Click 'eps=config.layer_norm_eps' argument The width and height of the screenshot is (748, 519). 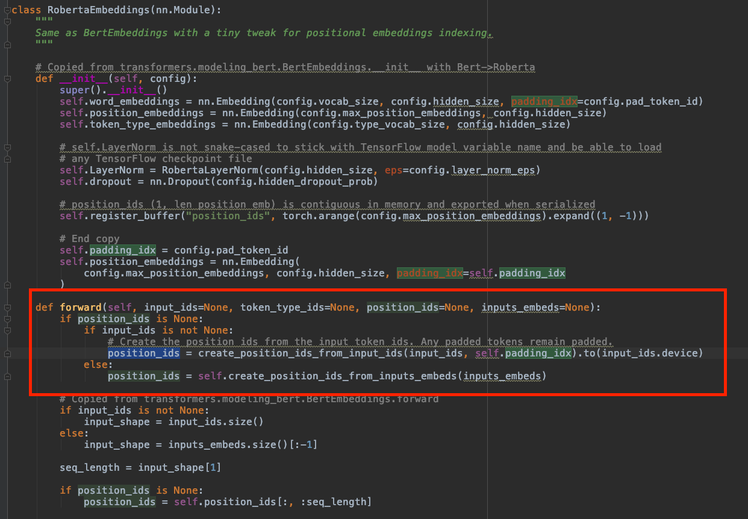(x=460, y=170)
